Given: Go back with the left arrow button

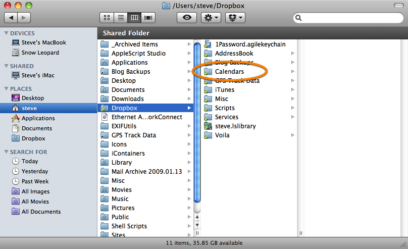Looking at the screenshot, I should [x=11, y=18].
